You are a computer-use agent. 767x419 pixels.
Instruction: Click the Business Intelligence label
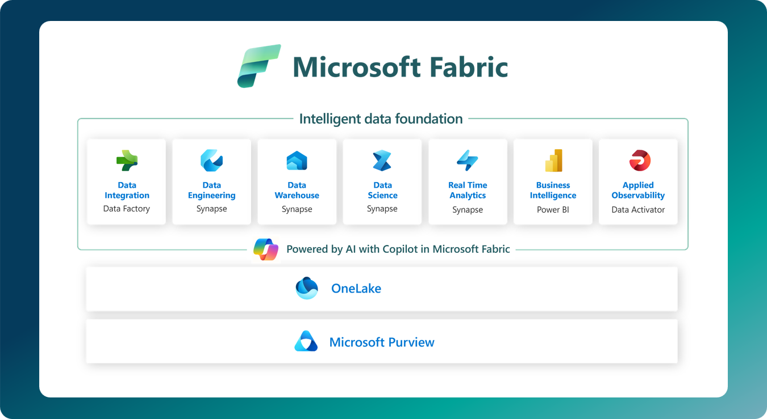point(553,191)
